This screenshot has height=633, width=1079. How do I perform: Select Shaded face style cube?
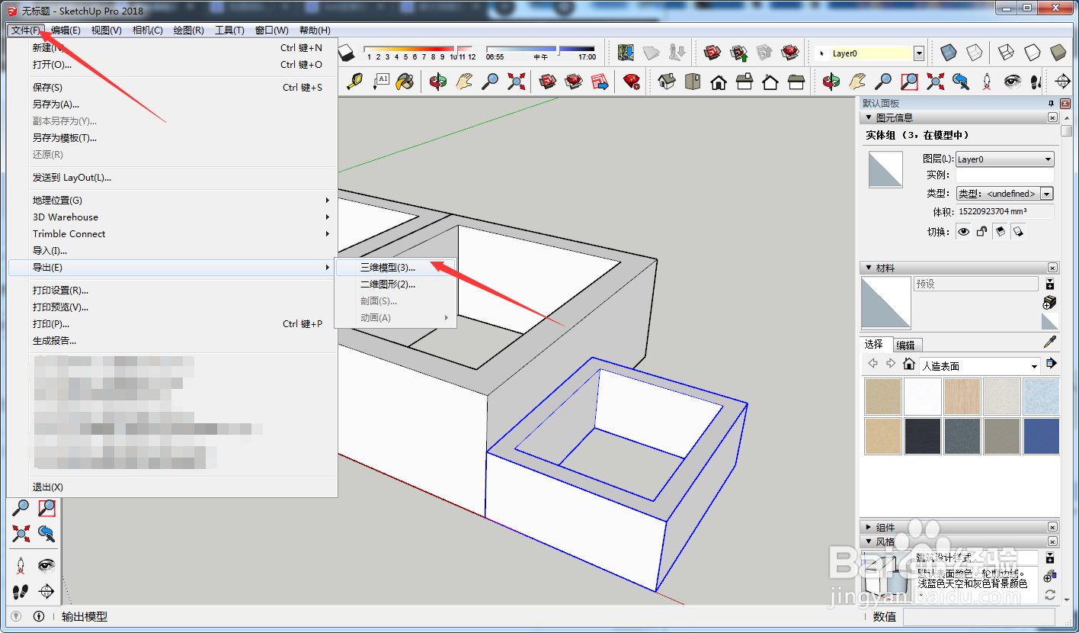[x=1058, y=53]
